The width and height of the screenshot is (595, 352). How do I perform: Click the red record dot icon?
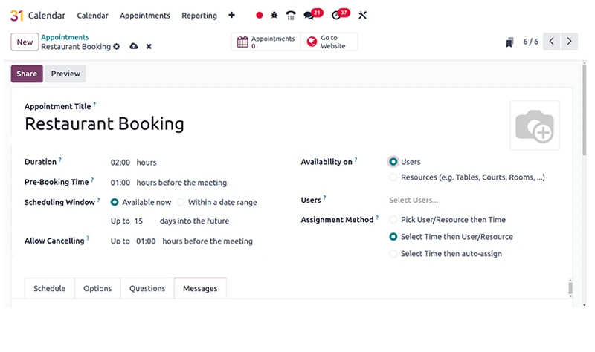tap(259, 15)
